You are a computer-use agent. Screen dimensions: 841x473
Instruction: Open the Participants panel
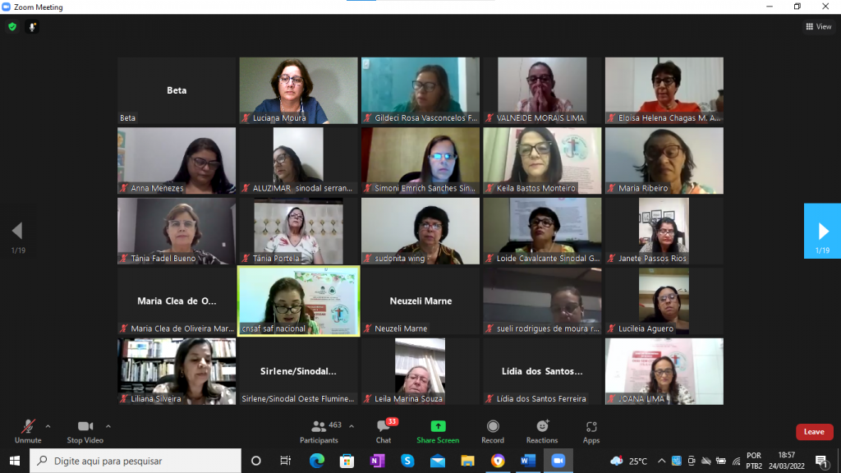click(x=319, y=429)
